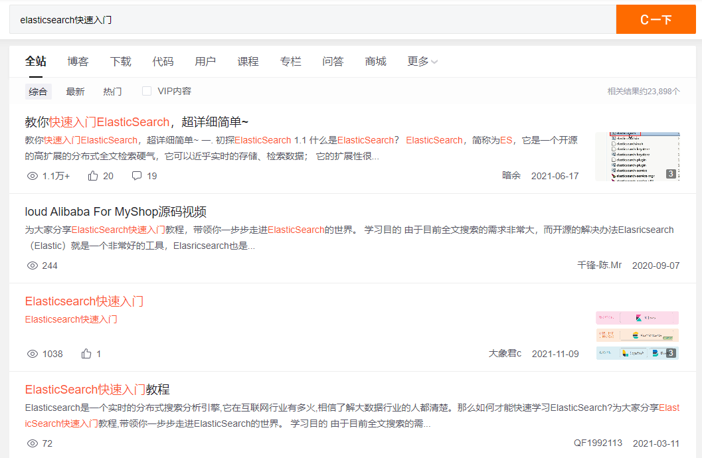Switch to the 代码 tab
Viewport: 702px width, 458px height.
163,61
